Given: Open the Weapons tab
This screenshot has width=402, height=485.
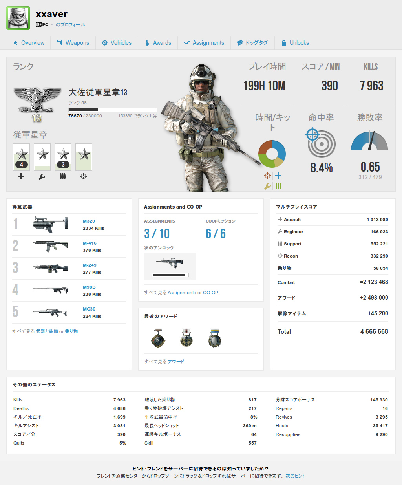Looking at the screenshot, I should 73,43.
